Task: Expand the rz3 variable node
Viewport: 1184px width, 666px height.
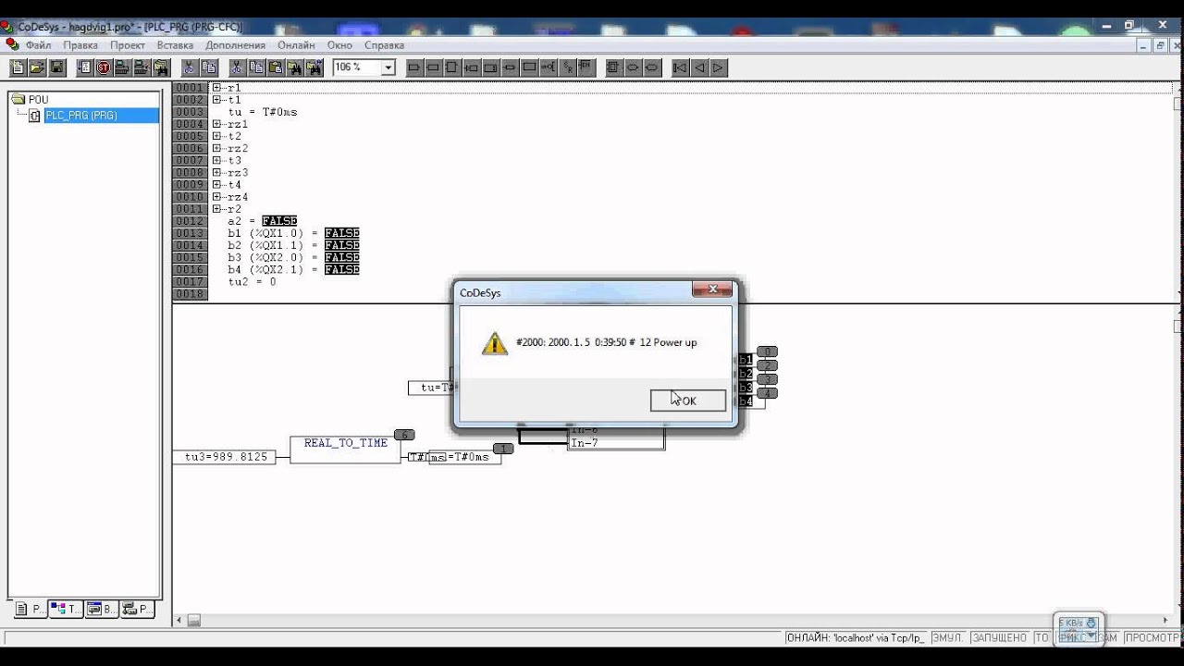Action: 216,173
